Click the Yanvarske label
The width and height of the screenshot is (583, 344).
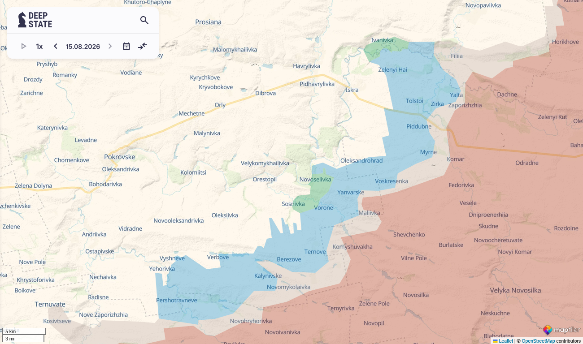[x=351, y=192]
